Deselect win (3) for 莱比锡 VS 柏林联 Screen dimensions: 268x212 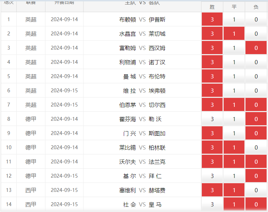(x=212, y=147)
